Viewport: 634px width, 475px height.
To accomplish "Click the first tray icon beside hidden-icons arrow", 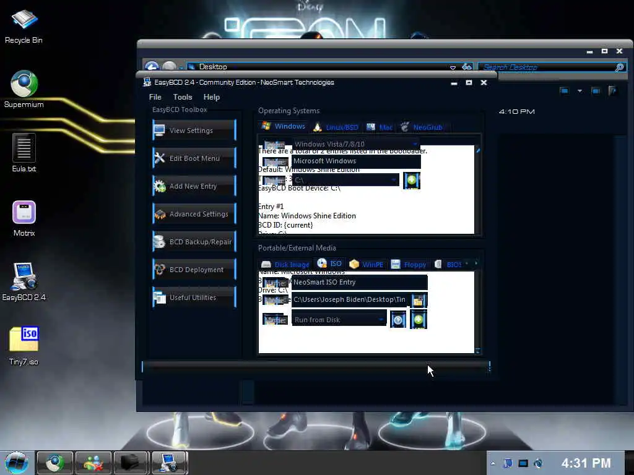I will (508, 463).
